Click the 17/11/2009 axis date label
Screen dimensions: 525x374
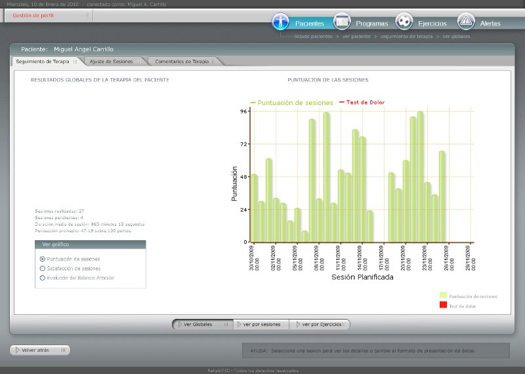click(x=384, y=258)
